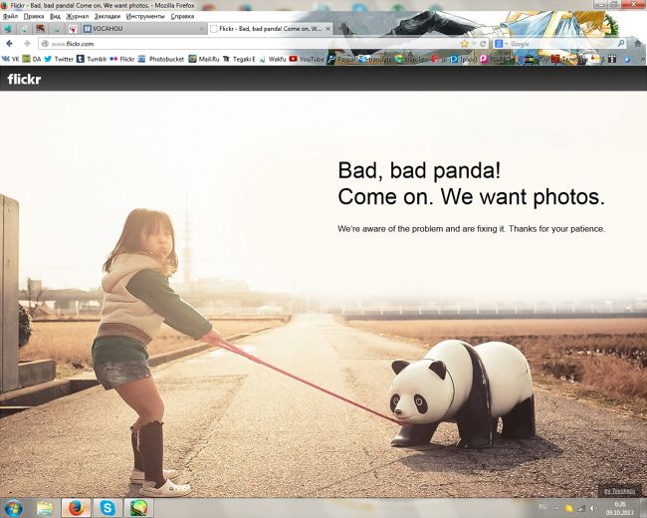Image resolution: width=647 pixels, height=518 pixels.
Task: Open the Flickr bookmark
Action: (x=122, y=59)
